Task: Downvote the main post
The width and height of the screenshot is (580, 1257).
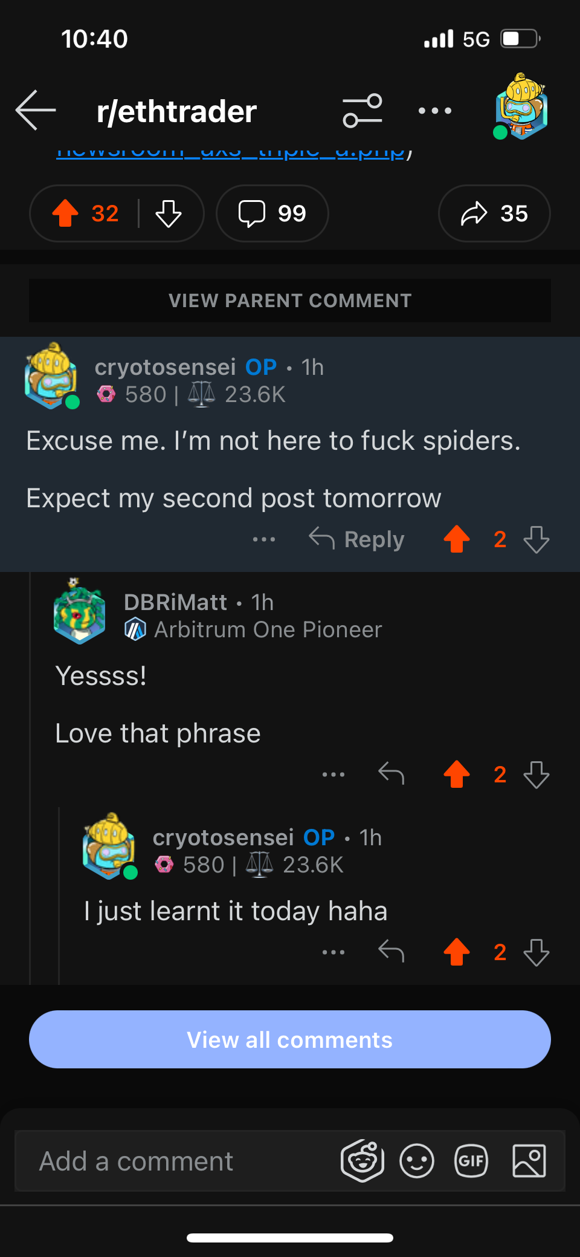Action: coord(169,213)
